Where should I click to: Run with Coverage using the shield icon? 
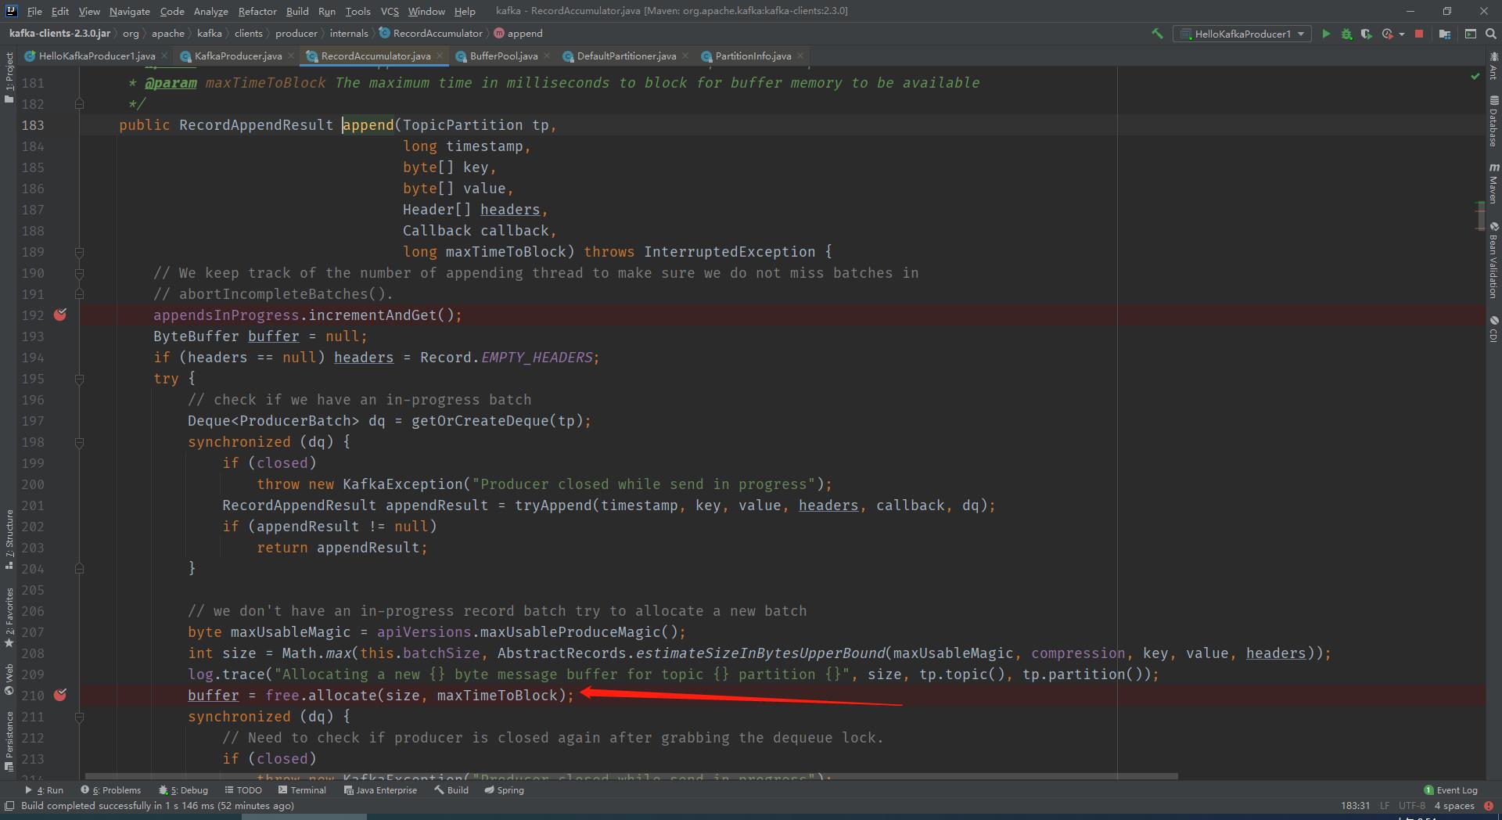point(1367,34)
